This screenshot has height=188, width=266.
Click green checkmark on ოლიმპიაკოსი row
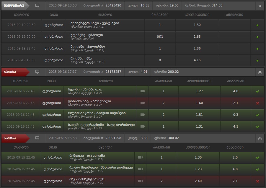coord(257,115)
